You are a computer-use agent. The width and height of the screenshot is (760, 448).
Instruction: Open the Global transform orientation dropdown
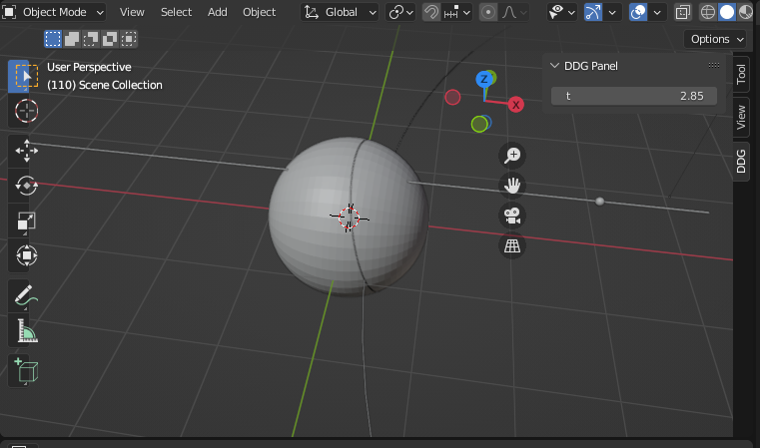(340, 12)
